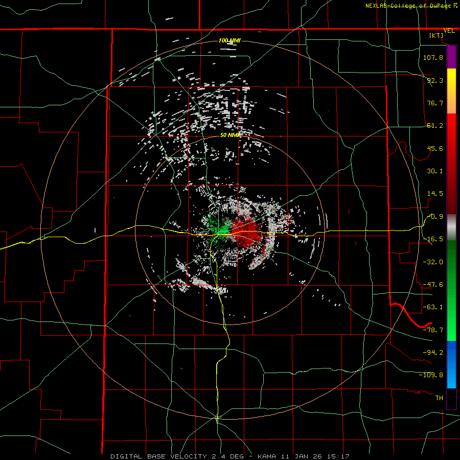Click the TH threshold label
This screenshot has width=460, height=460.
click(439, 398)
